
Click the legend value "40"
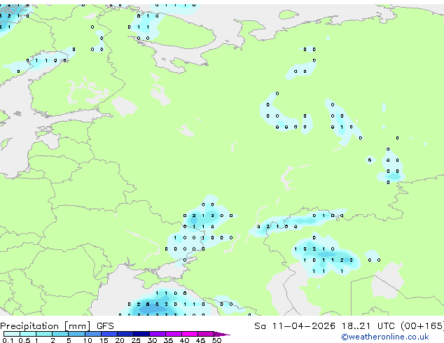[x=184, y=340]
